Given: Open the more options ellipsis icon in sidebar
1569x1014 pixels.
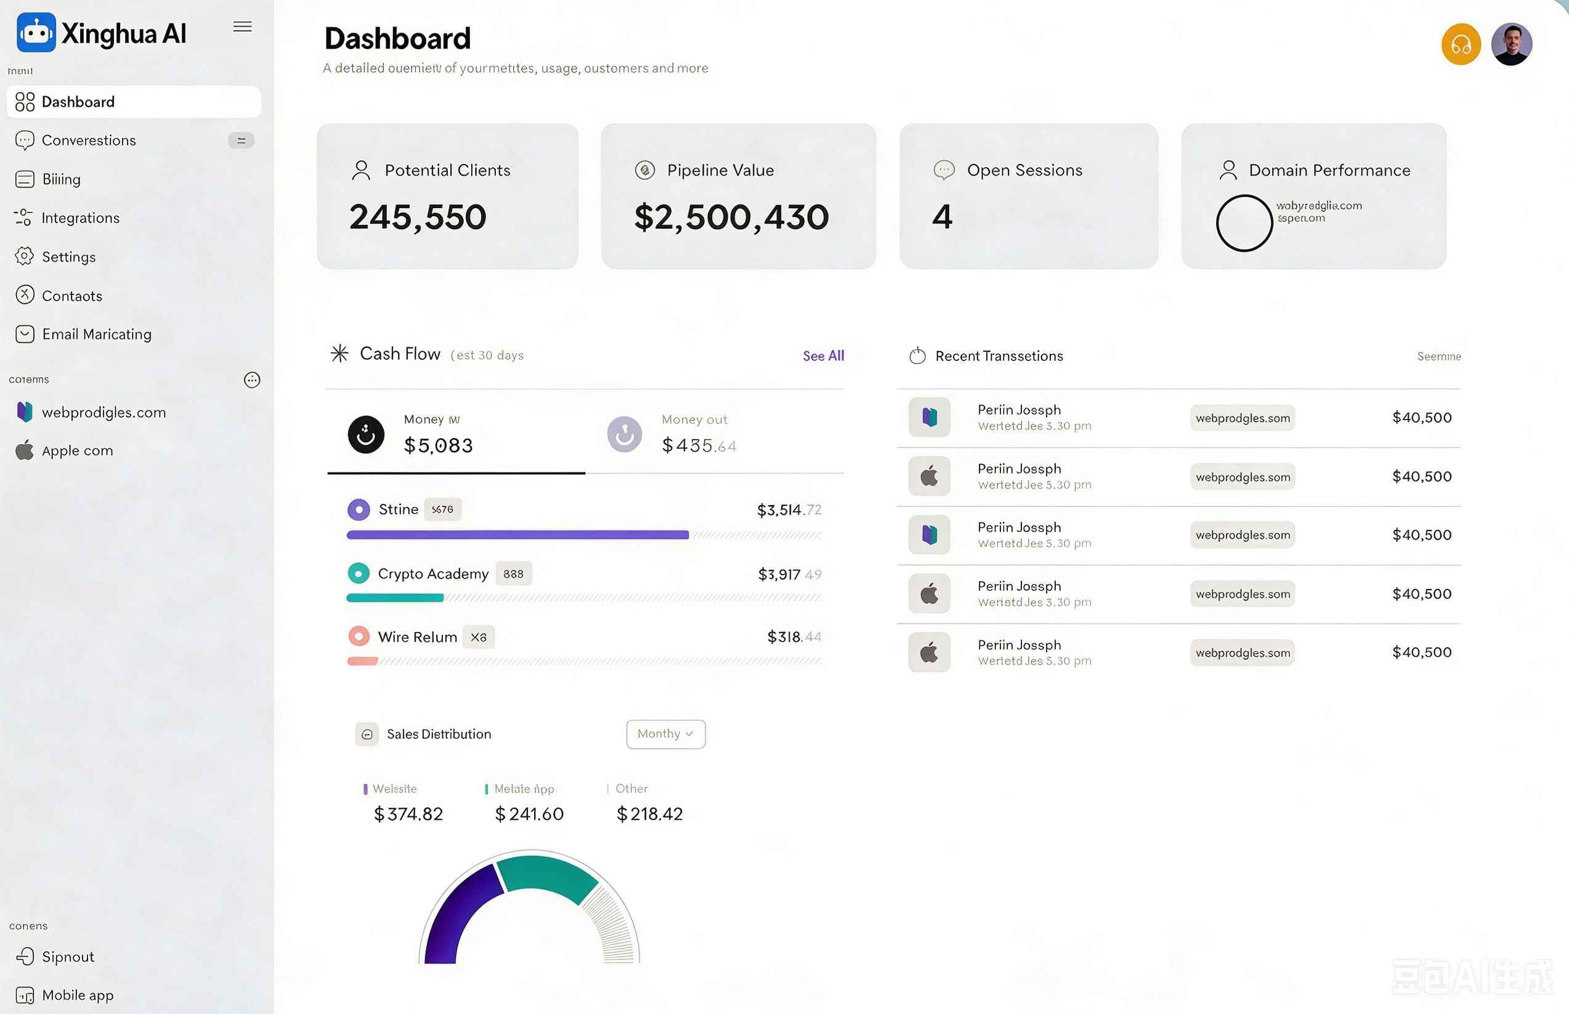Looking at the screenshot, I should [251, 380].
